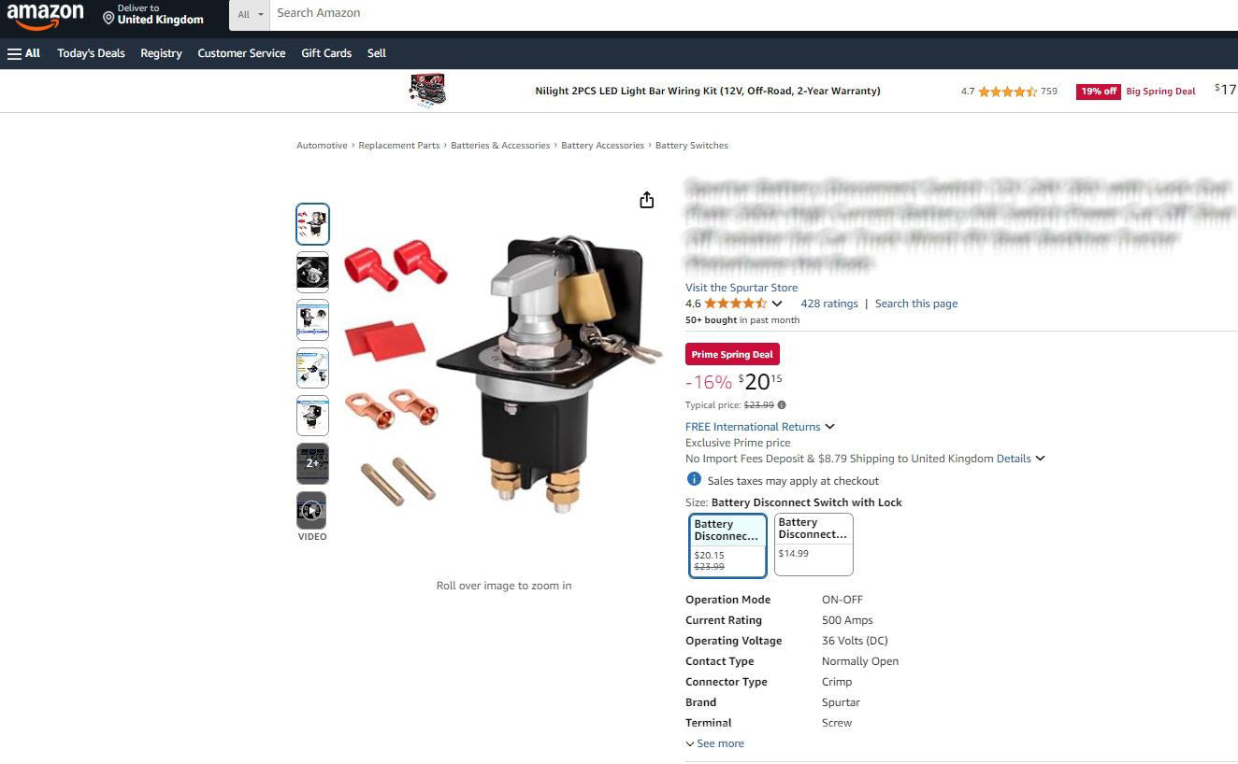The height and width of the screenshot is (764, 1238).
Task: Open the All search category dropdown
Action: (x=250, y=15)
